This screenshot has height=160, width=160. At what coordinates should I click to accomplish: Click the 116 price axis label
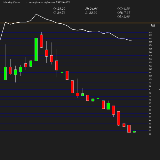tap(151, 69)
